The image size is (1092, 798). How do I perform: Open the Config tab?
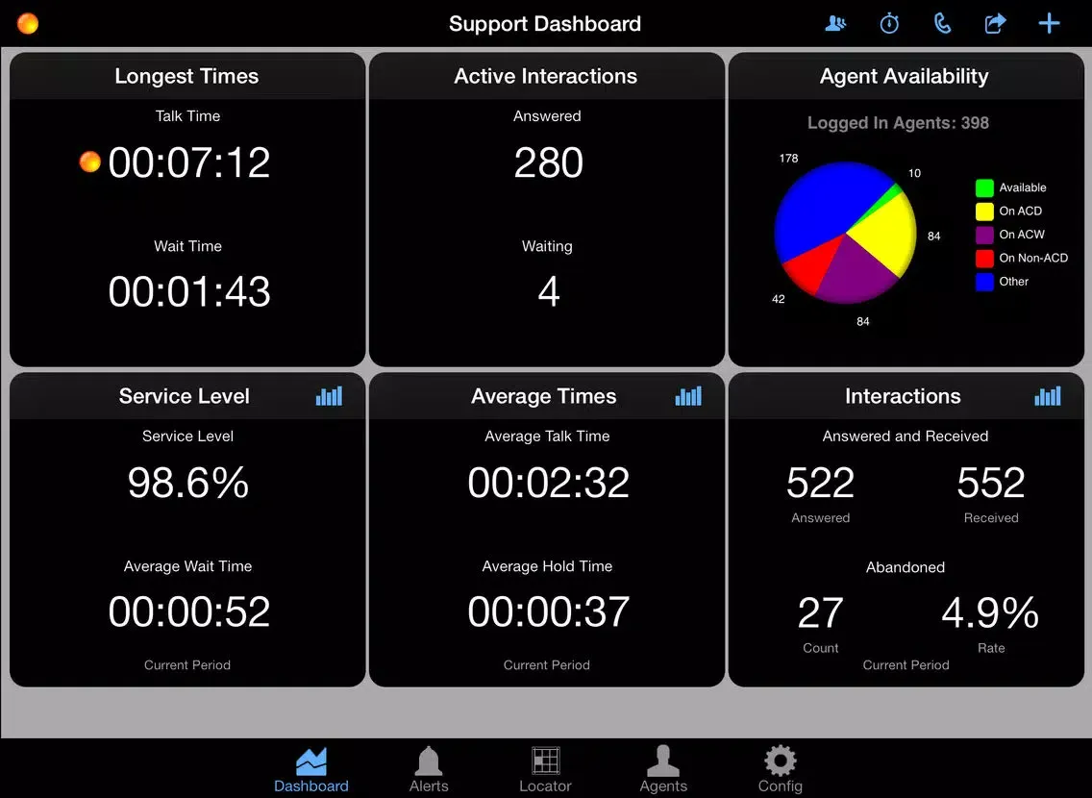780,770
